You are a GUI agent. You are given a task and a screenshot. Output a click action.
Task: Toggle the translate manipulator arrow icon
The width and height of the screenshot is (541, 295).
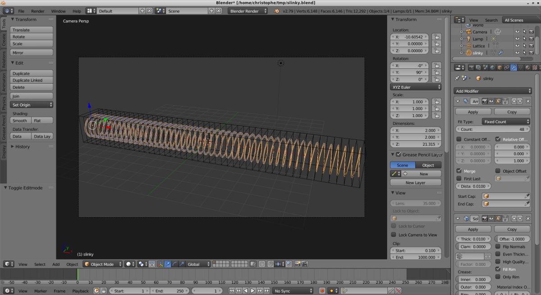167,264
